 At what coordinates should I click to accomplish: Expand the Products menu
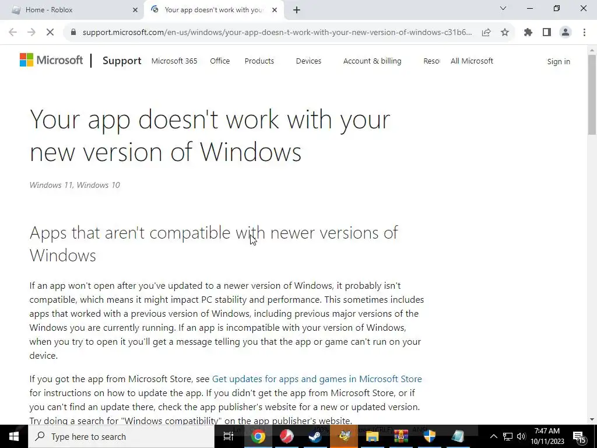click(259, 61)
